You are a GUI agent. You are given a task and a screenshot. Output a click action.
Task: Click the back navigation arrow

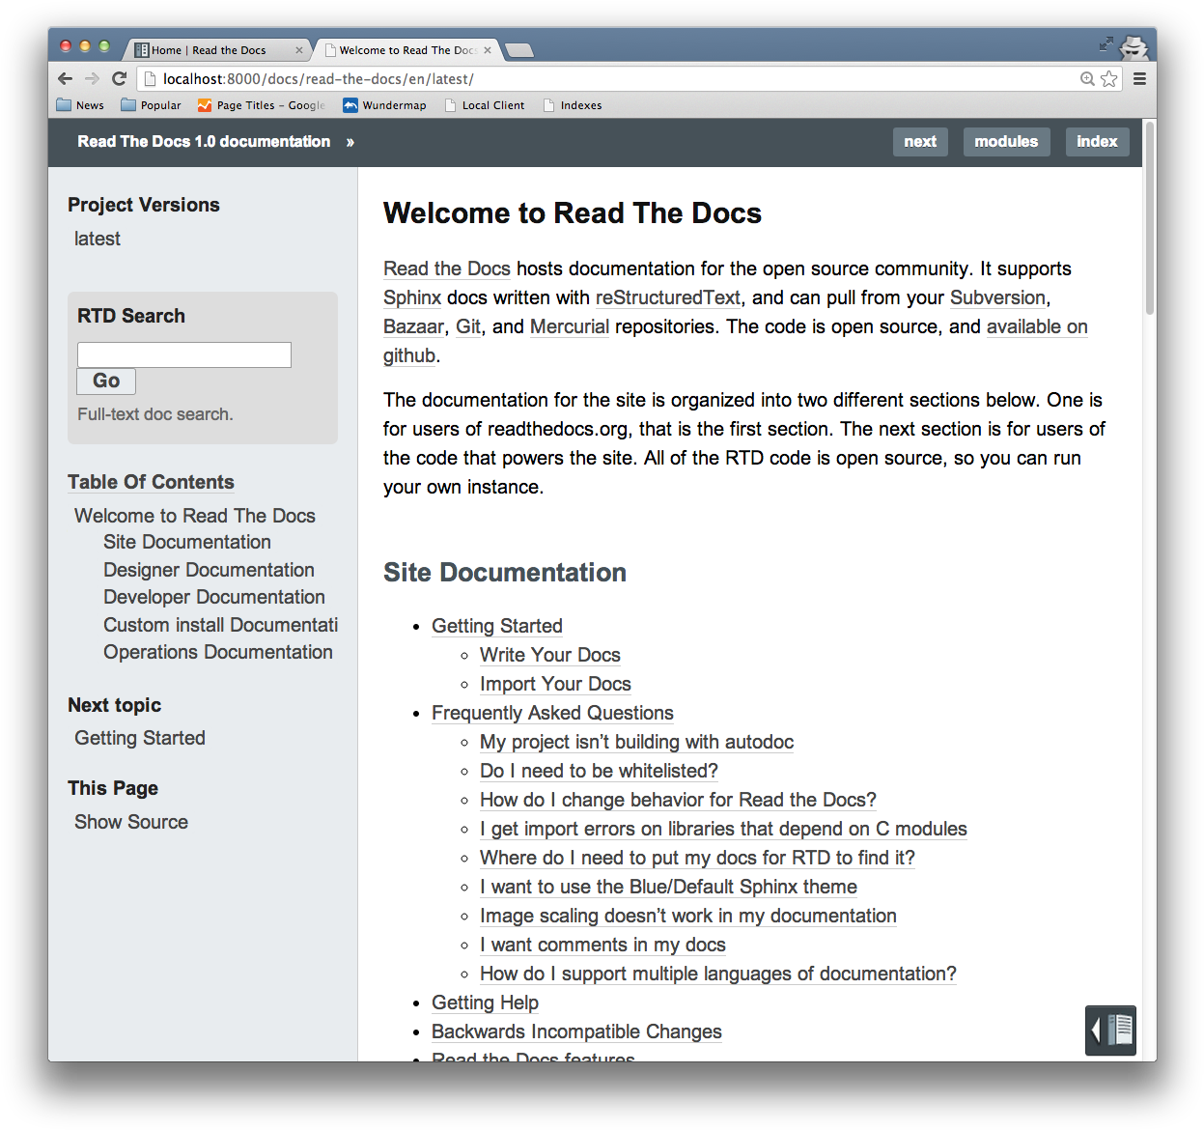tap(65, 78)
